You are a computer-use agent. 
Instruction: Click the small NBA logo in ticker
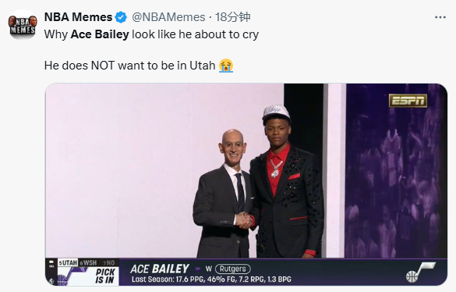coord(51,263)
